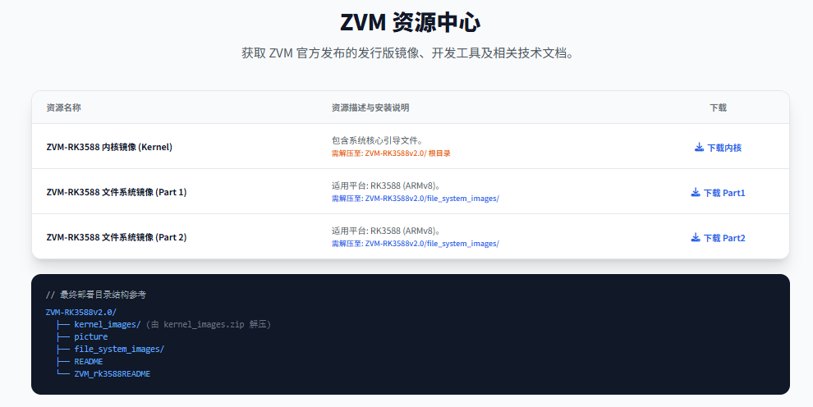Click the download icon beside 下载 Part2
Image resolution: width=813 pixels, height=407 pixels.
point(696,238)
